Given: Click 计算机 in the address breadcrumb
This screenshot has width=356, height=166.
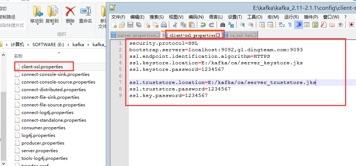Looking at the screenshot, I should [17, 45].
